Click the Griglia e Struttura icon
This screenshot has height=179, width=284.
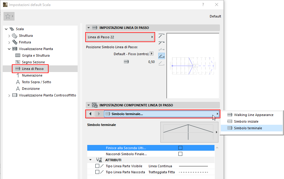click(18, 55)
